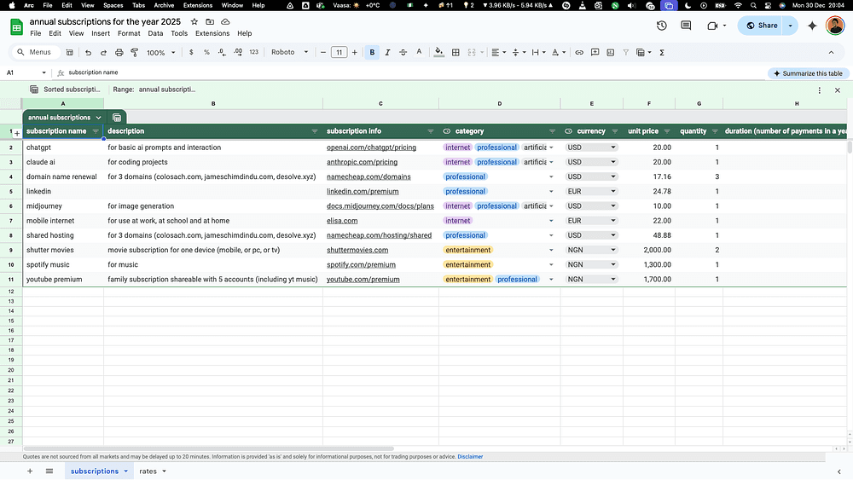Insert a chart
Viewport: 853px width, 480px height.
tap(611, 53)
